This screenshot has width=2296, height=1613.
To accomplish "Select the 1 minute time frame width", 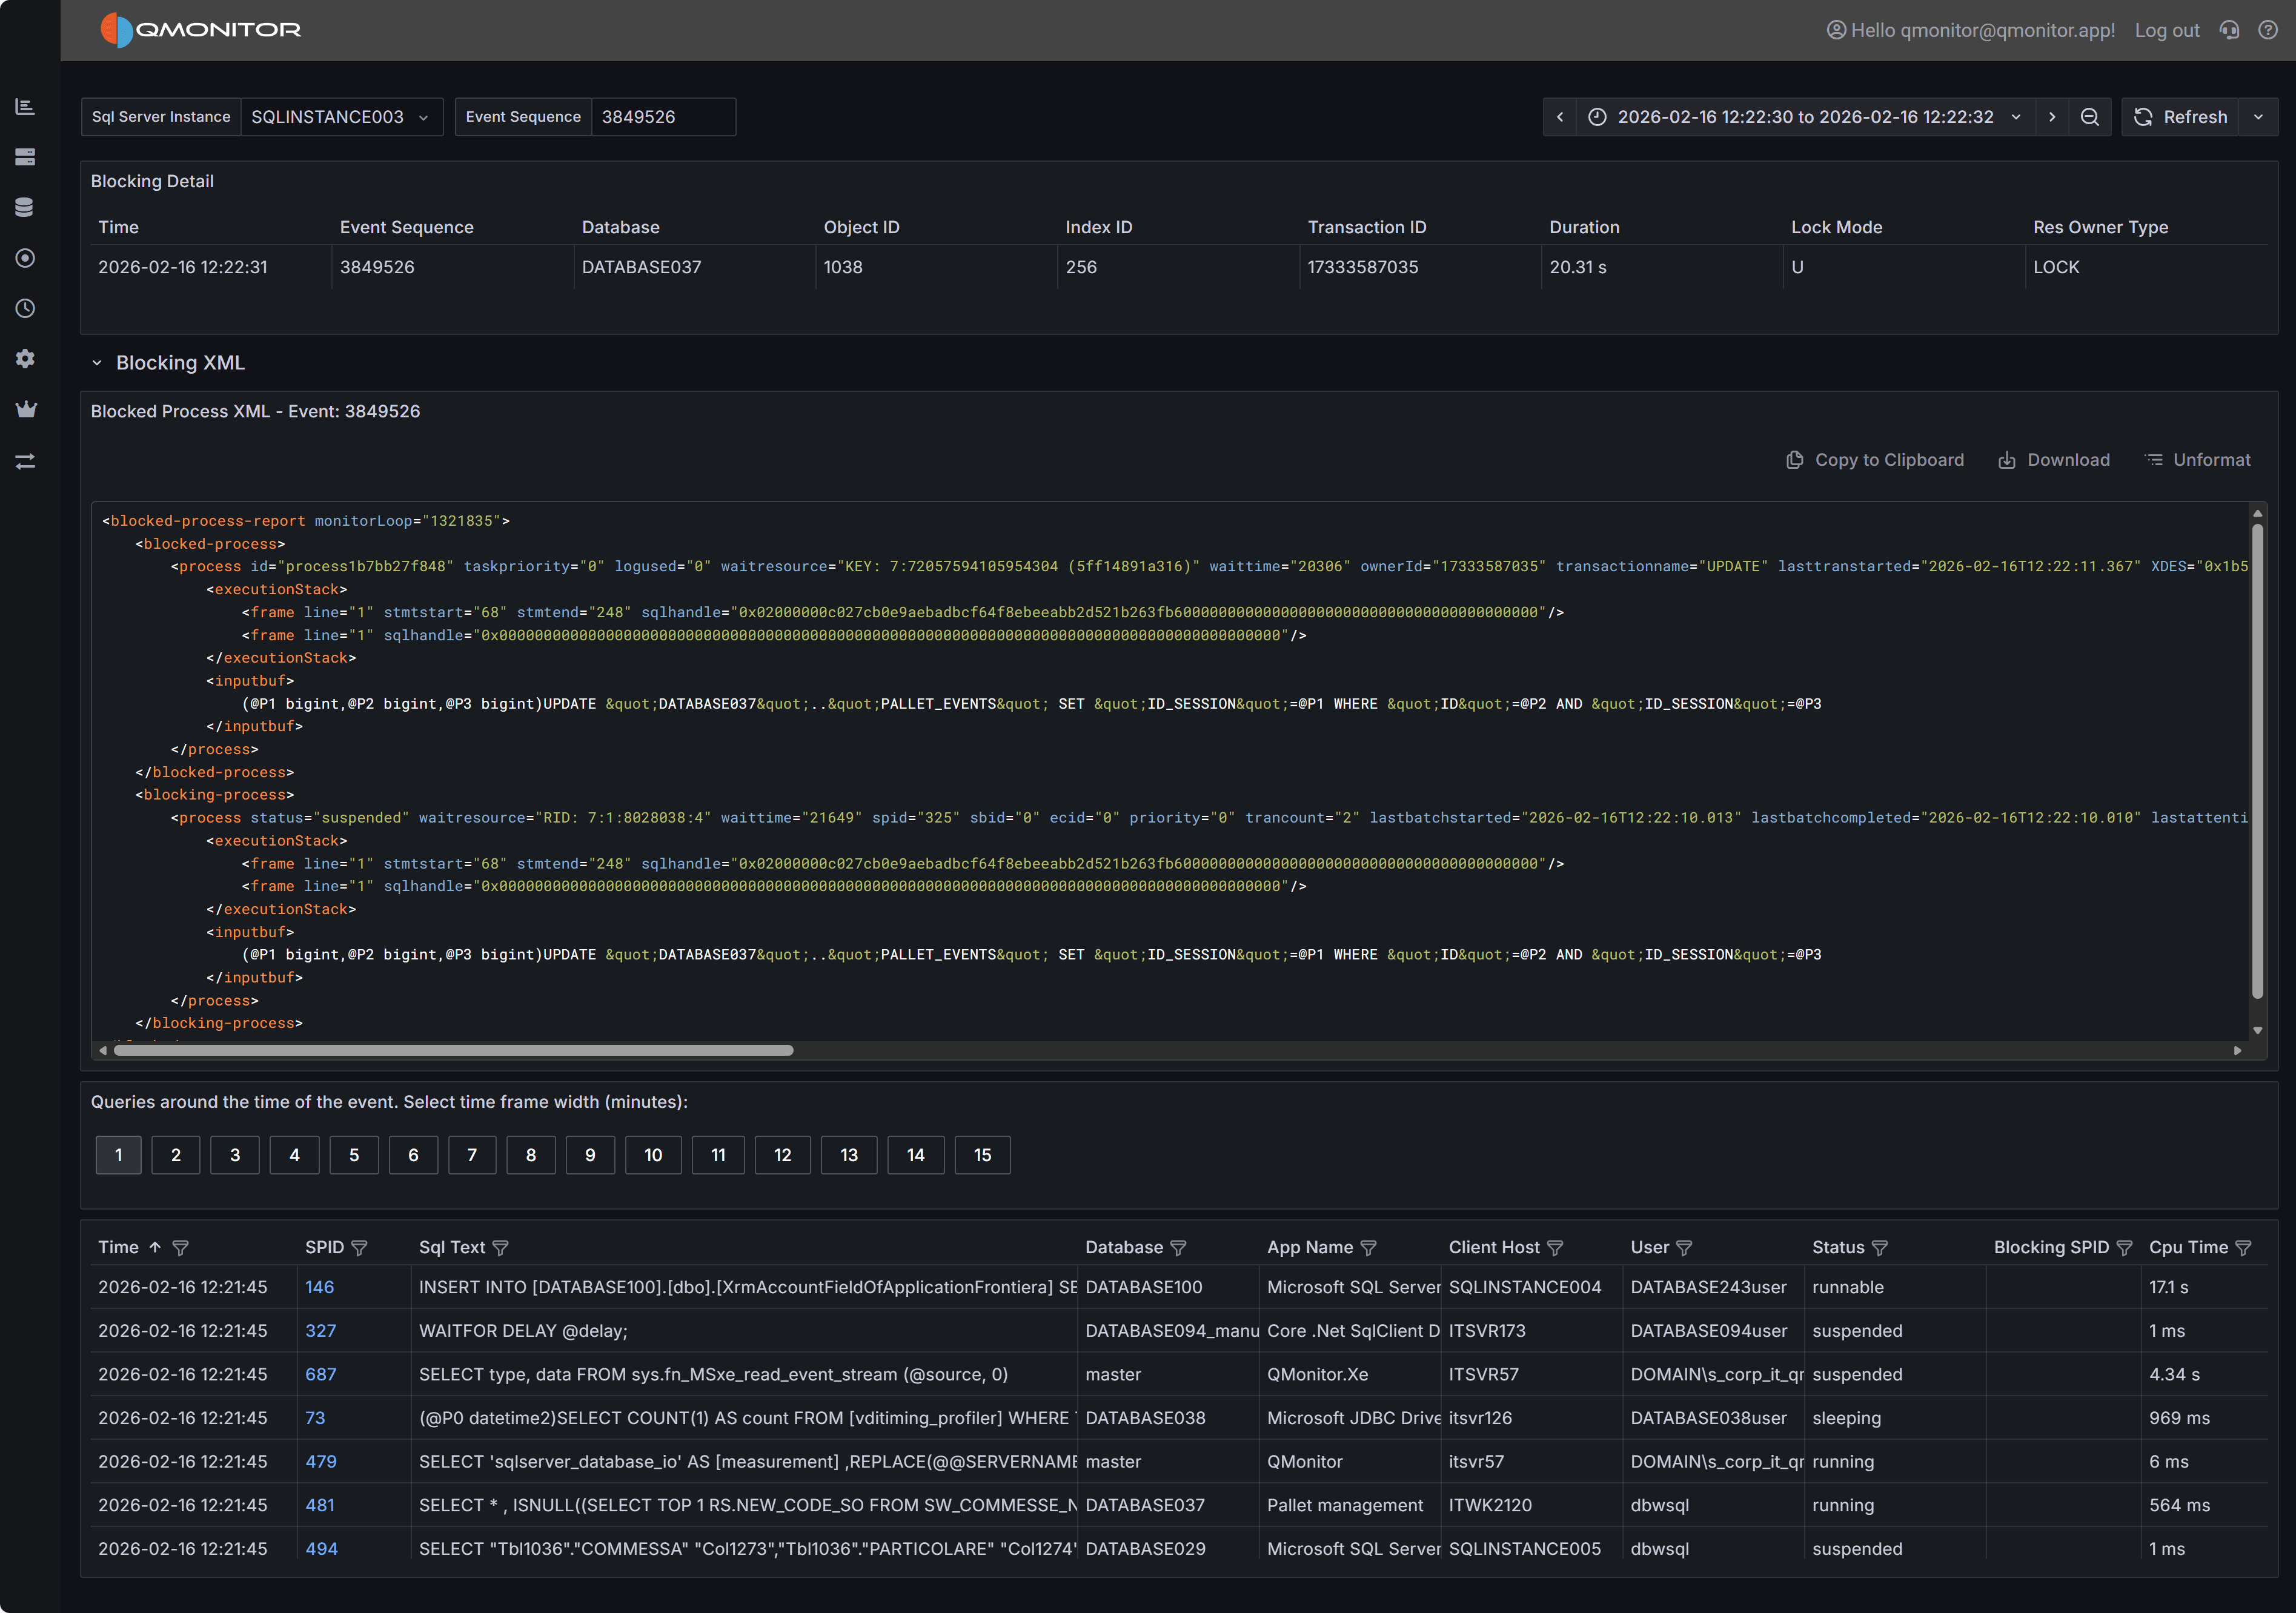I will tap(118, 1155).
